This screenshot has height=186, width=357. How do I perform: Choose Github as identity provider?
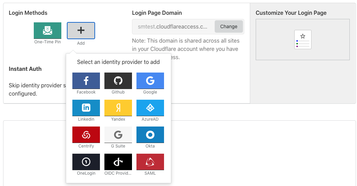(x=118, y=80)
